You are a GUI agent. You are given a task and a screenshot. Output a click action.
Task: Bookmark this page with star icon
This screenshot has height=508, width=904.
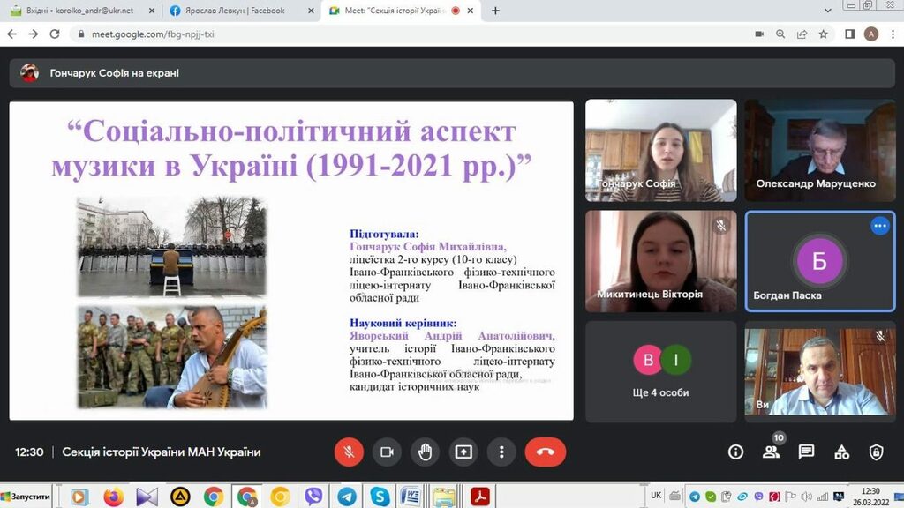click(823, 34)
